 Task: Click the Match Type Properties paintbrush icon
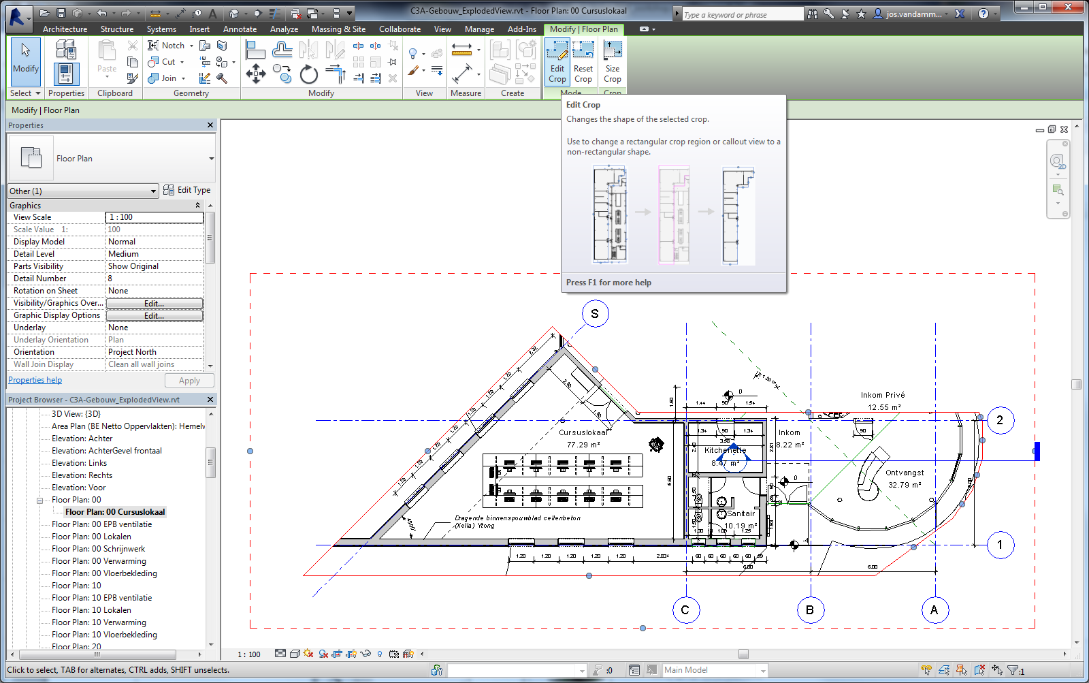(x=133, y=78)
